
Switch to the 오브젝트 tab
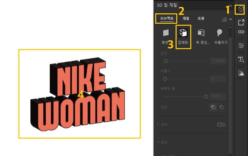click(167, 18)
